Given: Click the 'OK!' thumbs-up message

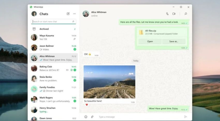Looking at the screenshot, I should pos(91,54).
